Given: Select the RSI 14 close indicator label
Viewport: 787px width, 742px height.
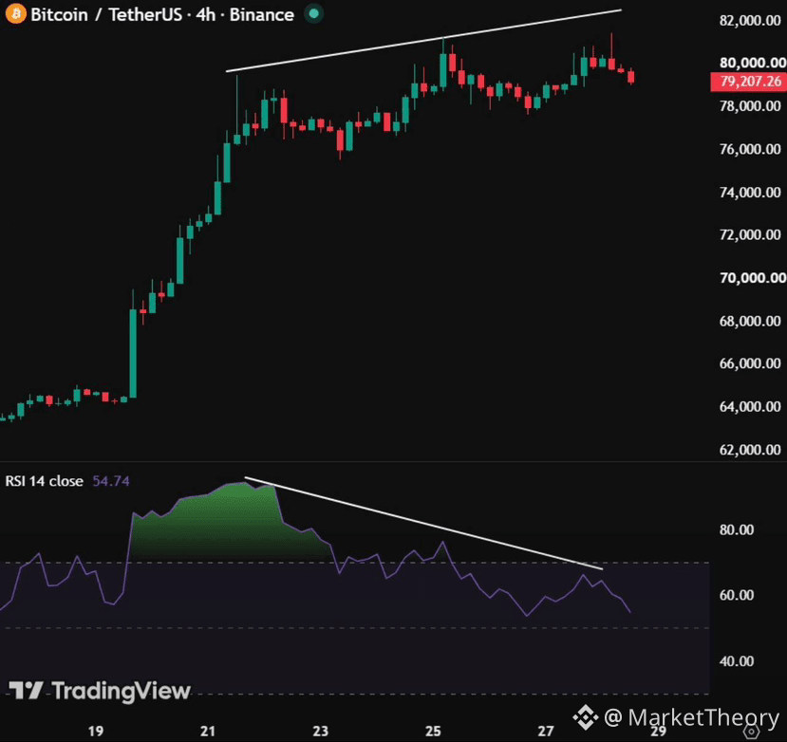Looking at the screenshot, I should click(x=45, y=481).
